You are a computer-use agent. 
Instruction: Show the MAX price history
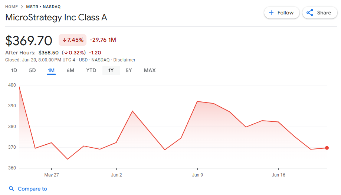point(150,70)
